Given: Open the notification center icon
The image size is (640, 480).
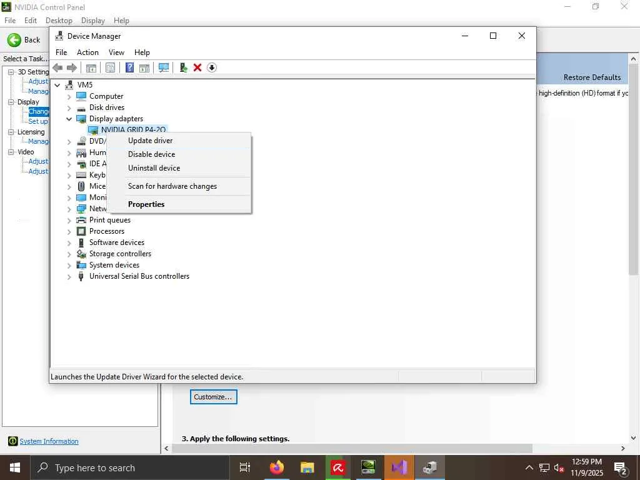Looking at the screenshot, I should click(x=621, y=467).
